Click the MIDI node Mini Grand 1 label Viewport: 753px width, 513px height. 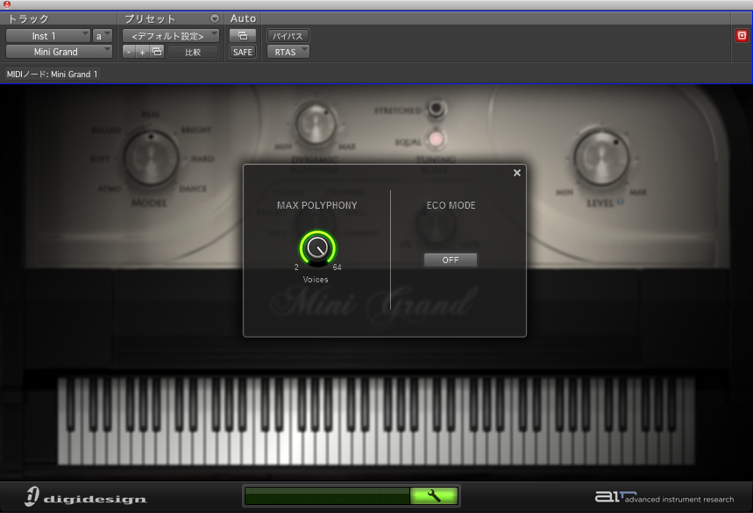click(52, 74)
